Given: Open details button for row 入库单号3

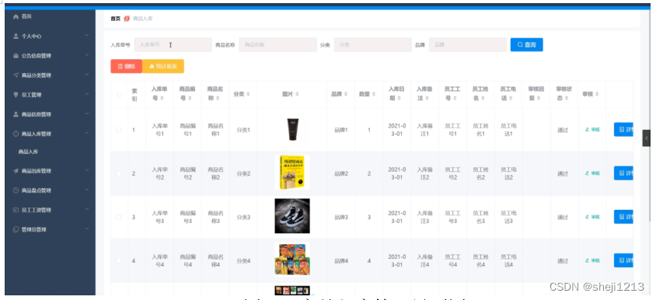Looking at the screenshot, I should pyautogui.click(x=623, y=217).
